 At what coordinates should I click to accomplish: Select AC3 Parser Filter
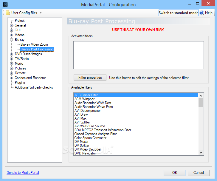[136, 95]
